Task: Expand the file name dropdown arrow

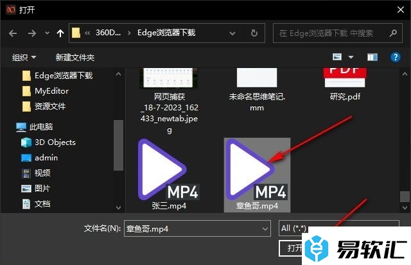Action: [x=265, y=228]
